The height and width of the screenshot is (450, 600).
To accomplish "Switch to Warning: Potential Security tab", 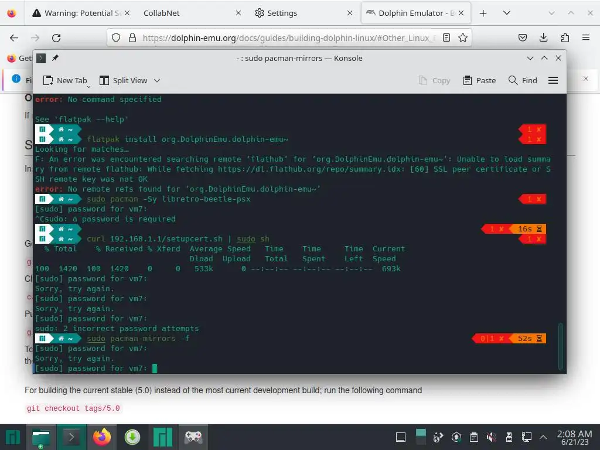I will pyautogui.click(x=77, y=13).
